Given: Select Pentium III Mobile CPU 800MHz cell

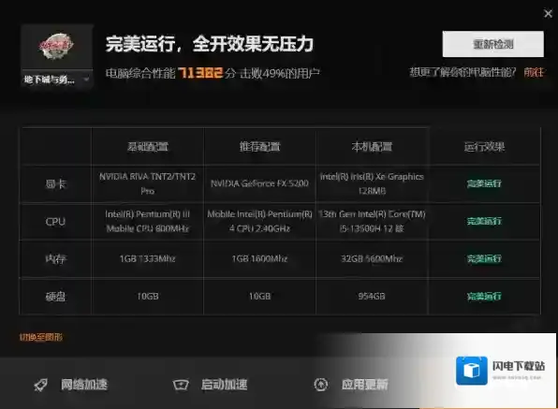Looking at the screenshot, I should click(x=147, y=221).
